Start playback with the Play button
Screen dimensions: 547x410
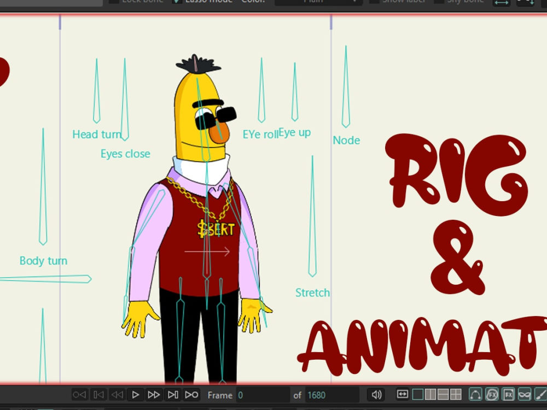[135, 395]
